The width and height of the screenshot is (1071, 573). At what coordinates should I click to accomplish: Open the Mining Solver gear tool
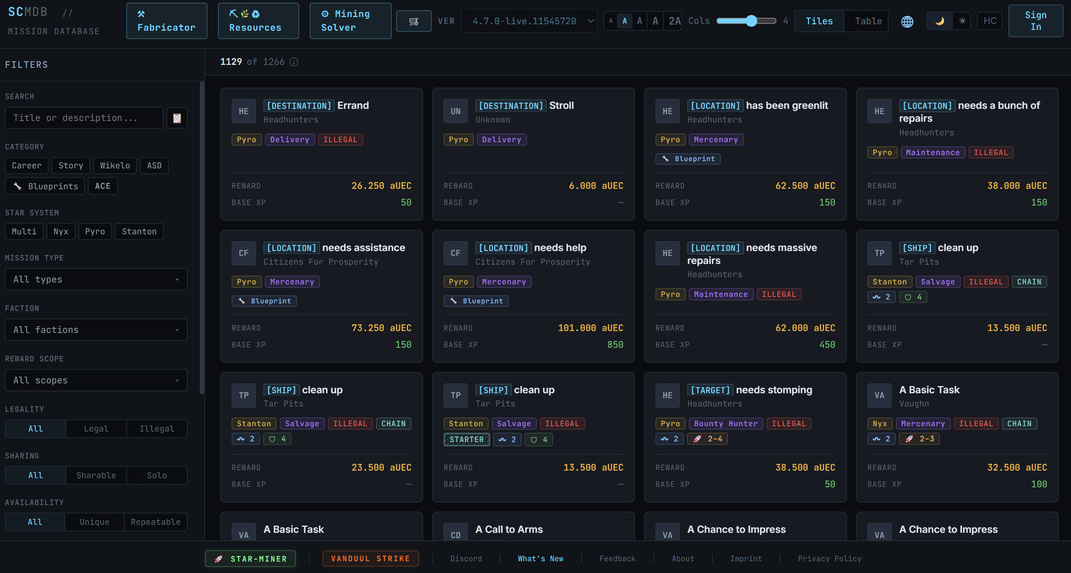pyautogui.click(x=350, y=21)
